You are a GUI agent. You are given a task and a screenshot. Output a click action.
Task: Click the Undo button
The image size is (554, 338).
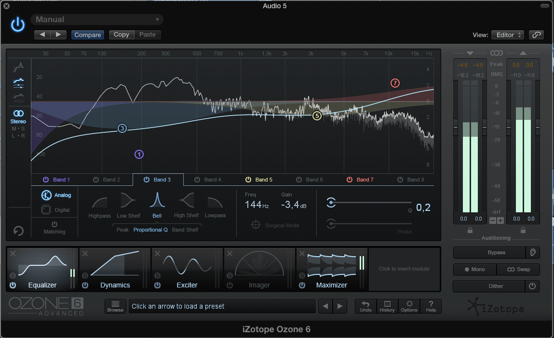365,306
